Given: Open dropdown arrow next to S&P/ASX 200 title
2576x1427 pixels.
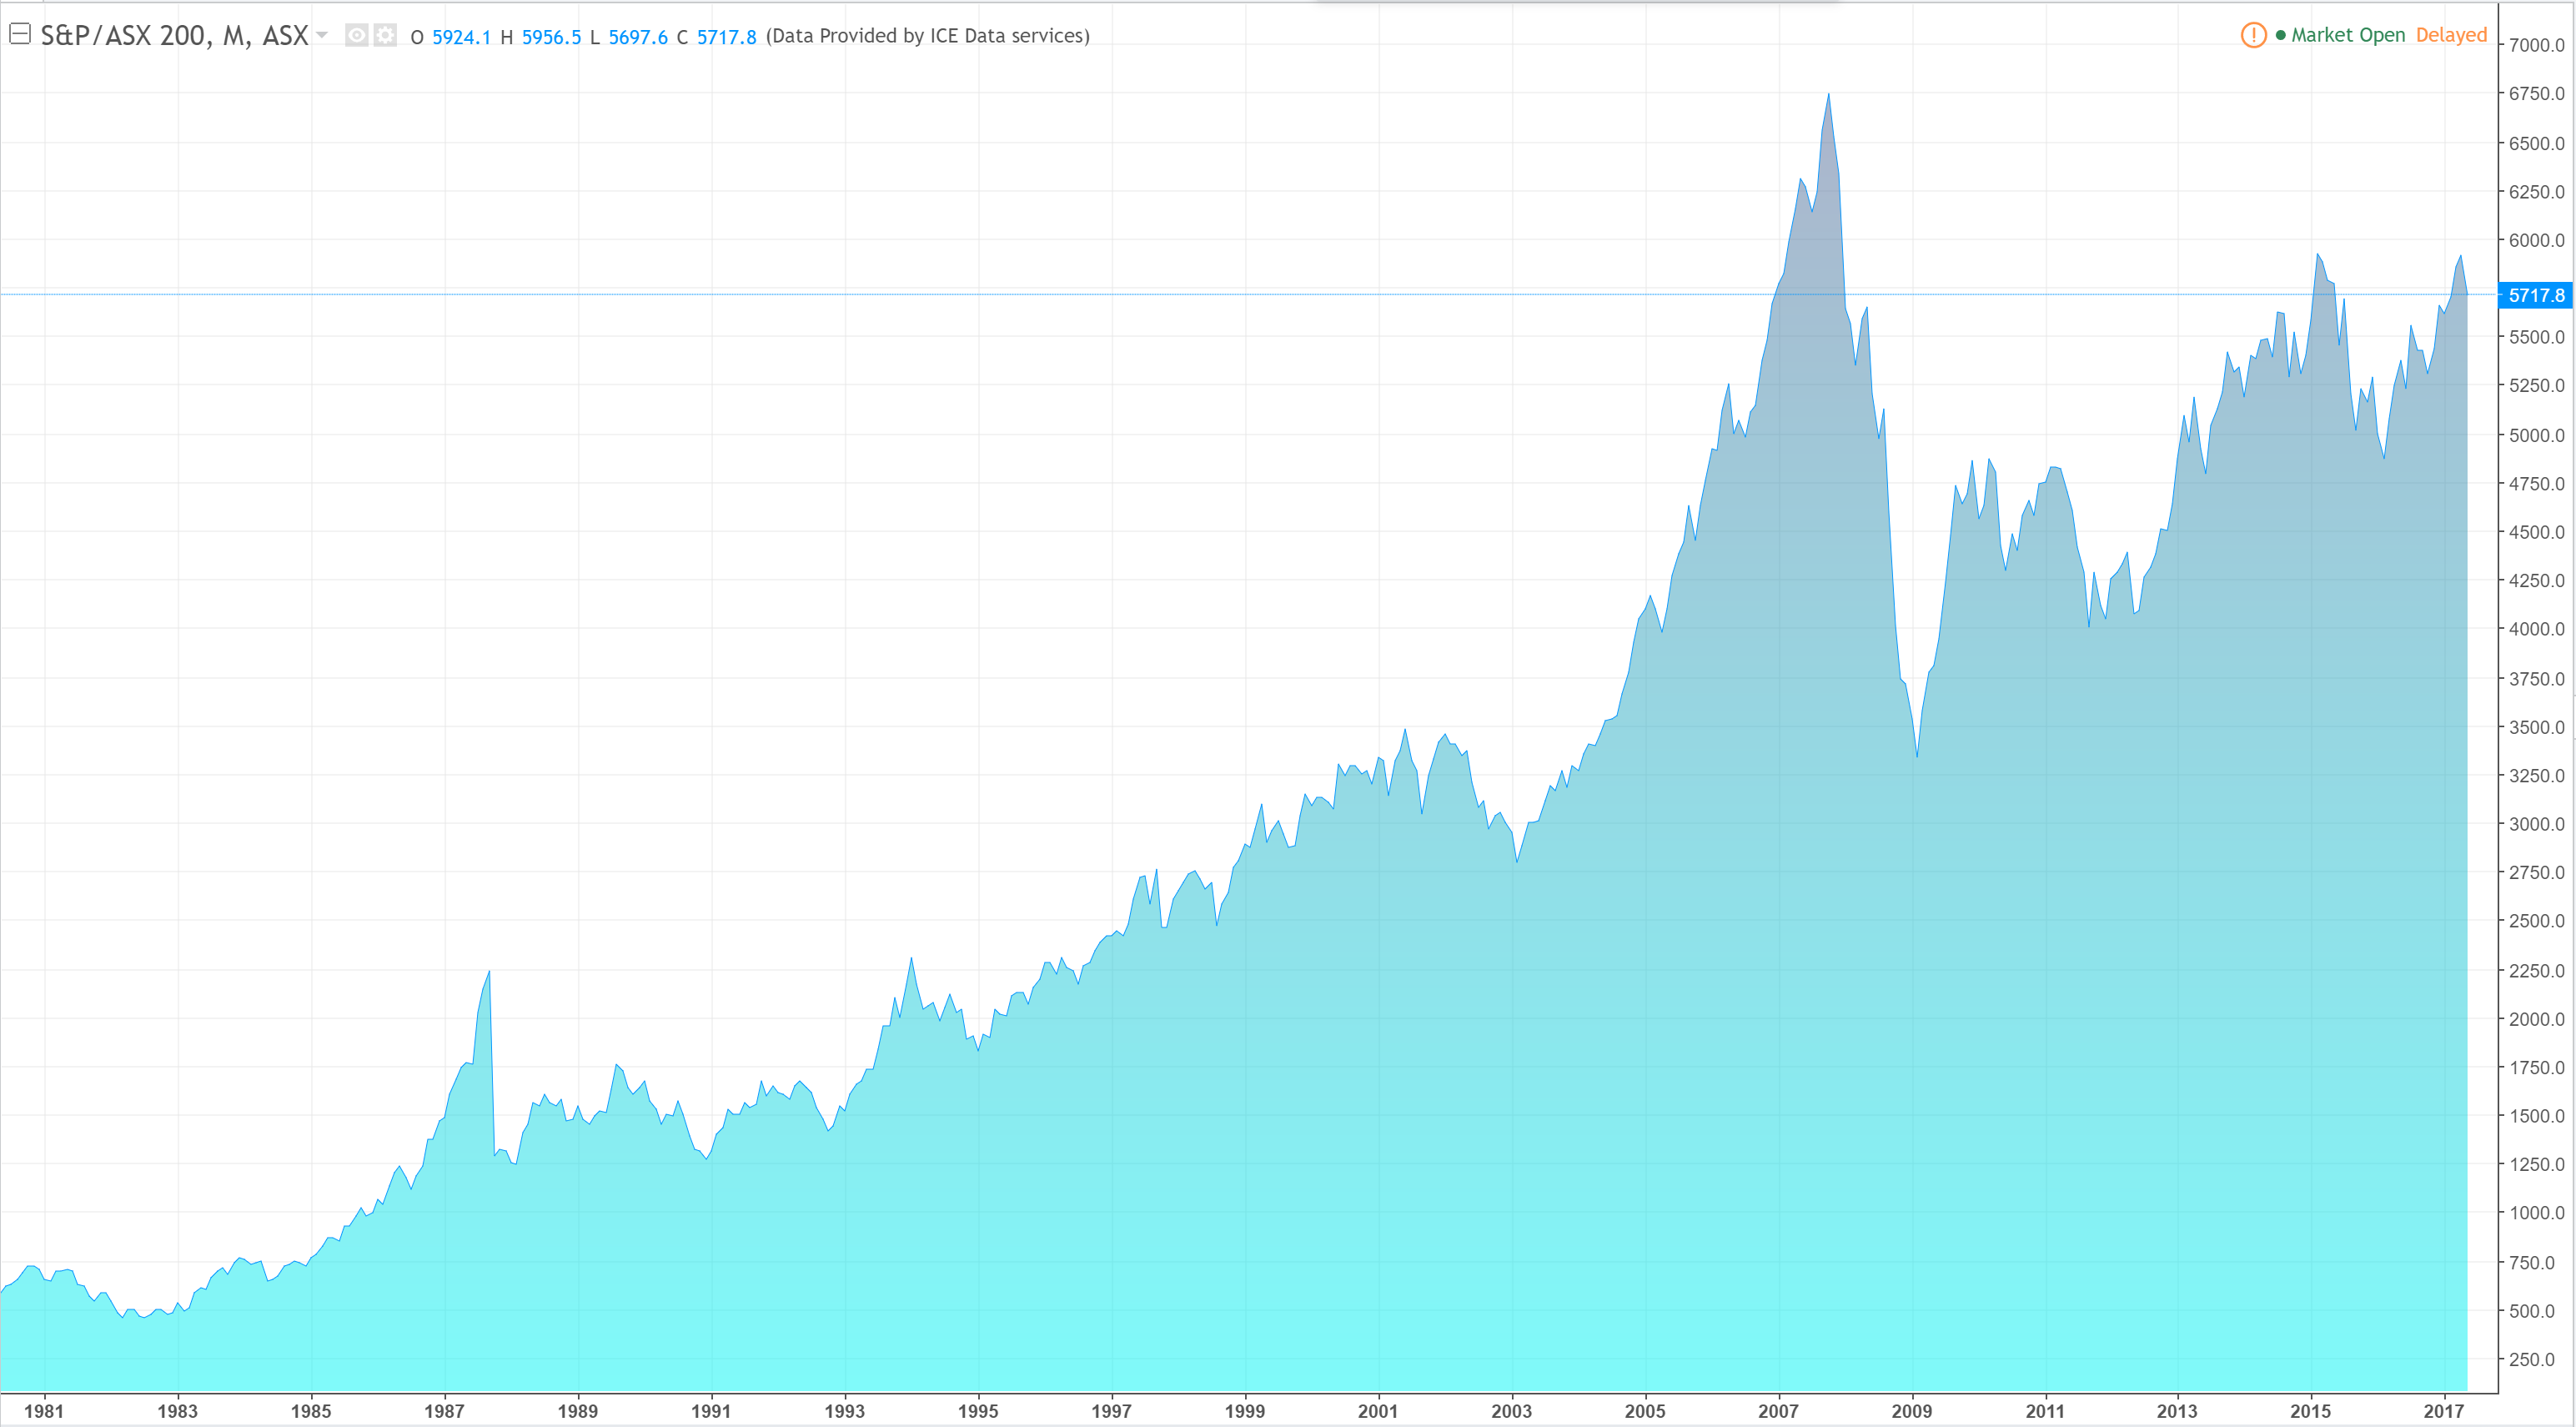Looking at the screenshot, I should pos(322,35).
